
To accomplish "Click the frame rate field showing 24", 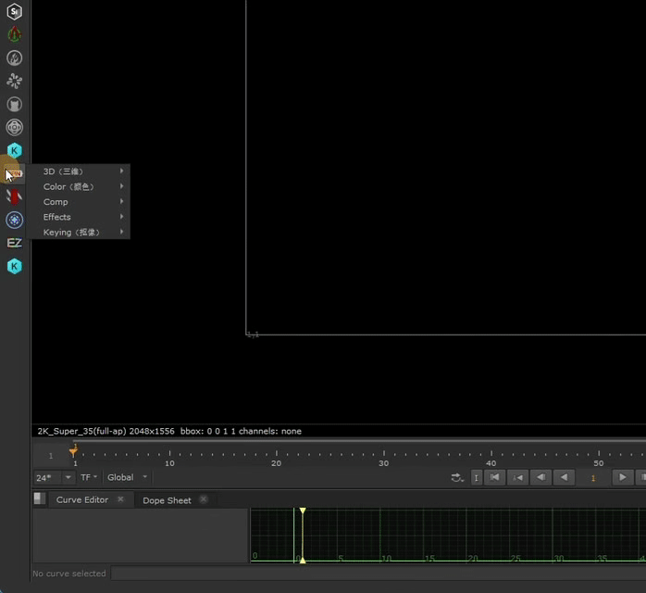I will click(47, 477).
